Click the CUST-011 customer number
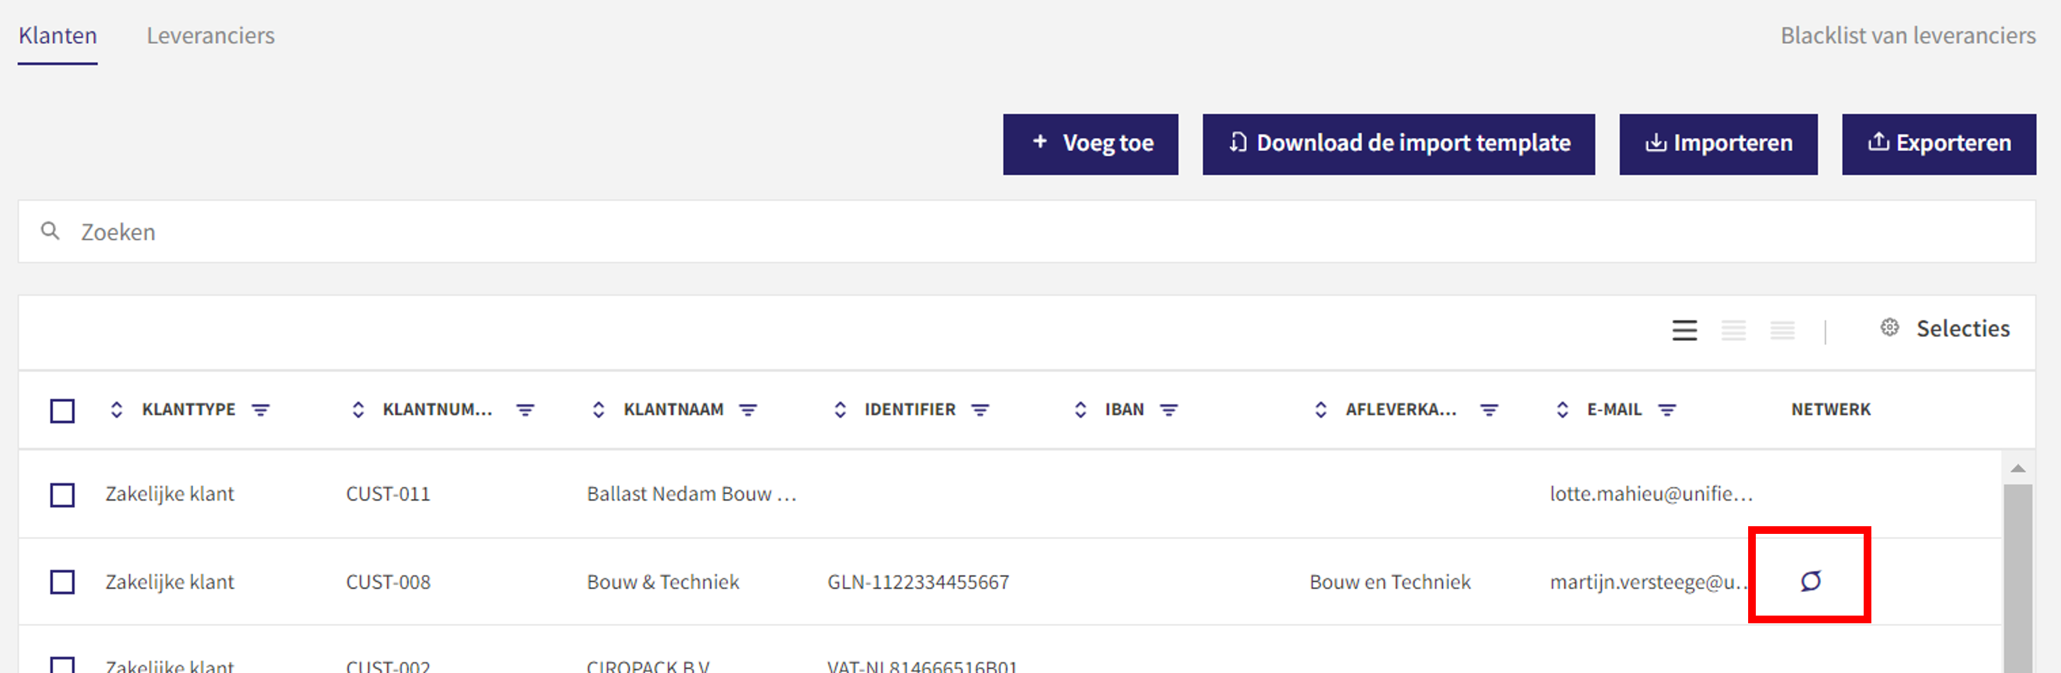2061x673 pixels. pos(388,494)
